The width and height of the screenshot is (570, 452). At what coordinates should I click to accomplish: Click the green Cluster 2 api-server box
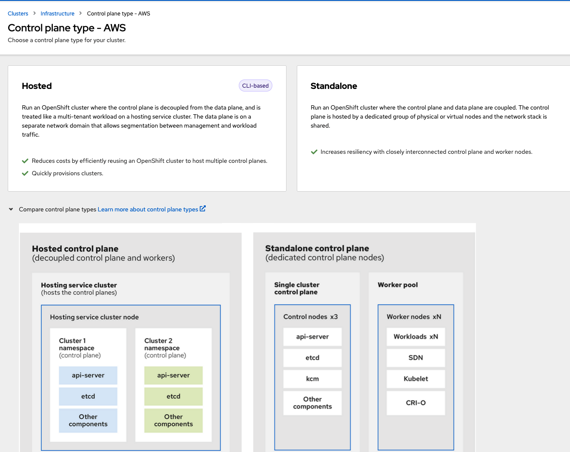point(174,376)
